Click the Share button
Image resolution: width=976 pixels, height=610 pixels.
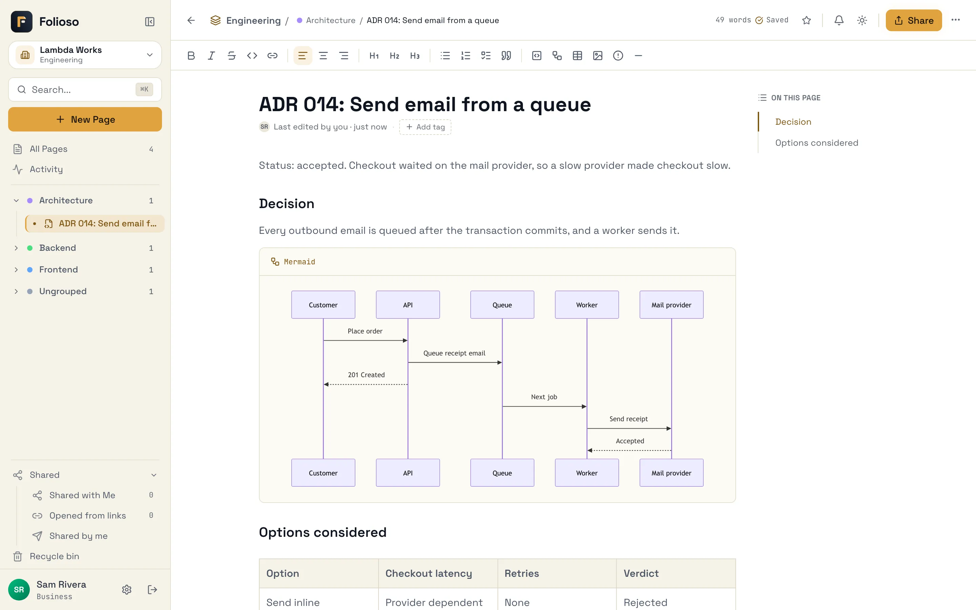pos(914,20)
